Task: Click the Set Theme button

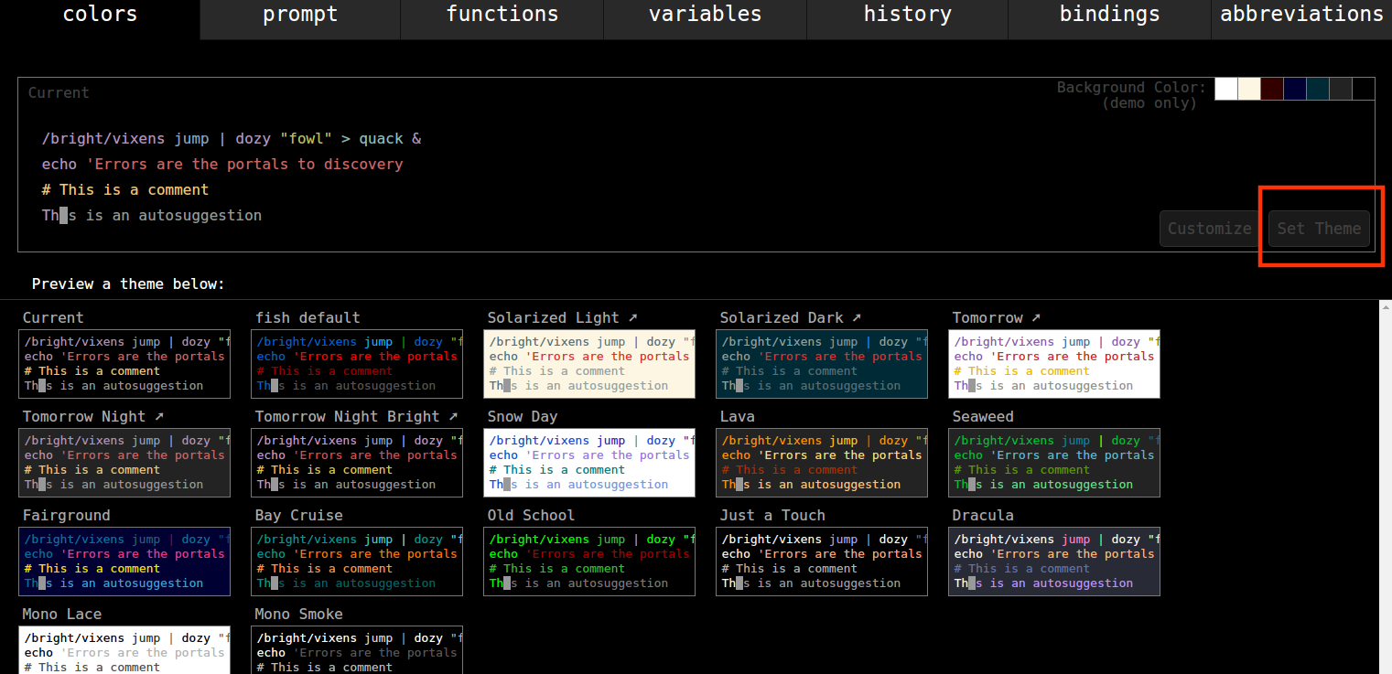Action: click(1319, 229)
